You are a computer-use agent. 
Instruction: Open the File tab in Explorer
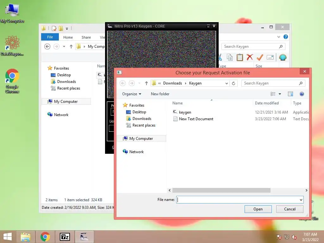pos(50,37)
